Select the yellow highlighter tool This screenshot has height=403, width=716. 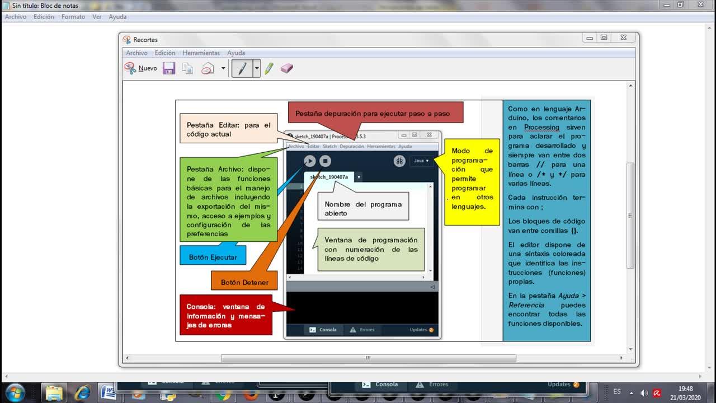[x=269, y=68]
